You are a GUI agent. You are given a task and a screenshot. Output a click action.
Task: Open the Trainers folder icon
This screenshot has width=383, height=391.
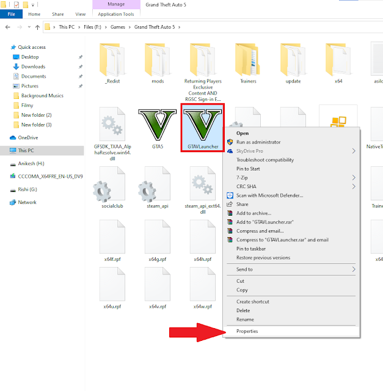248,60
